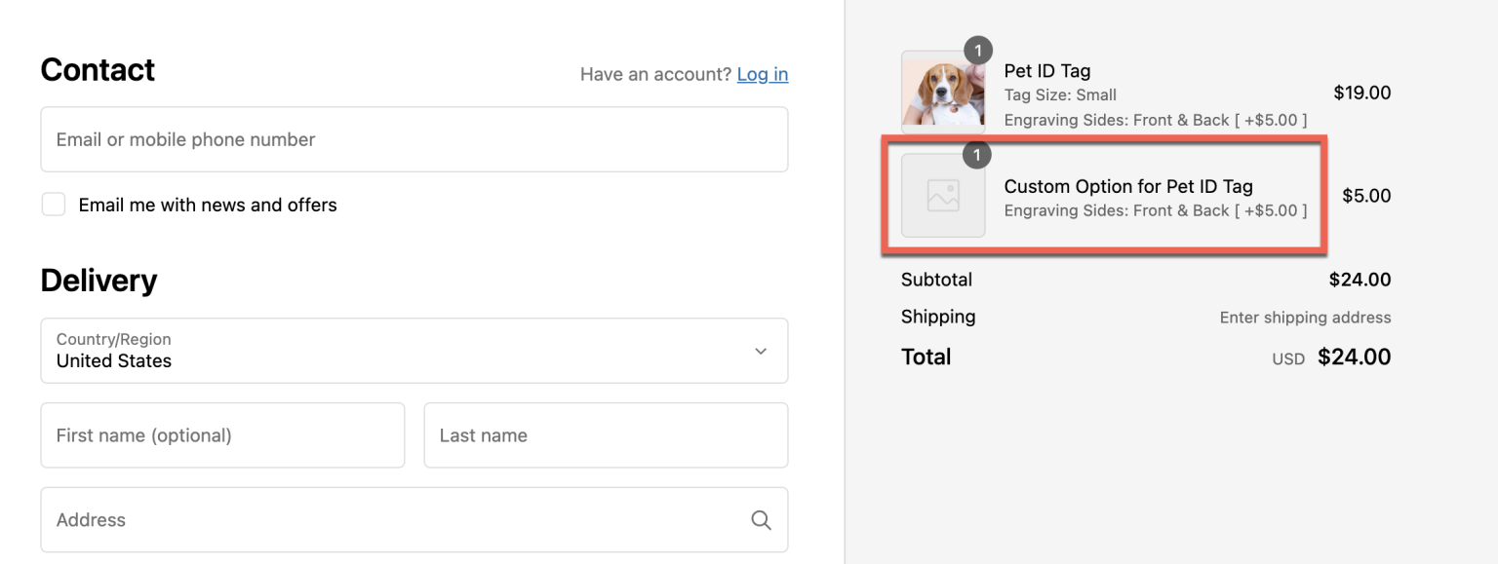Viewport: 1498px width, 564px height.
Task: Click the Pet ID Tag product title
Action: pos(1046,70)
